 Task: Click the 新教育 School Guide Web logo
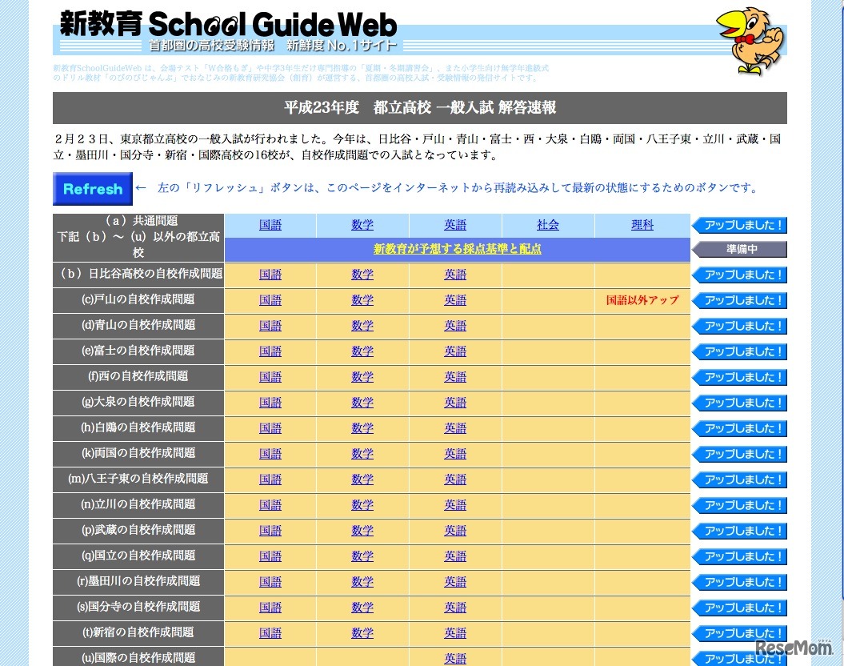pyautogui.click(x=224, y=25)
